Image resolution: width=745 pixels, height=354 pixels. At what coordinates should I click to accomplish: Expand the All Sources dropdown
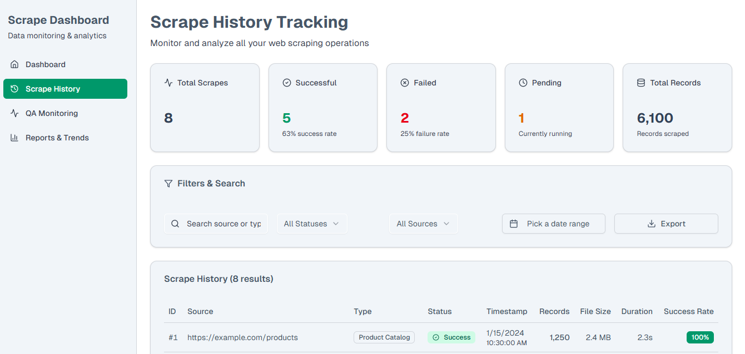[423, 223]
